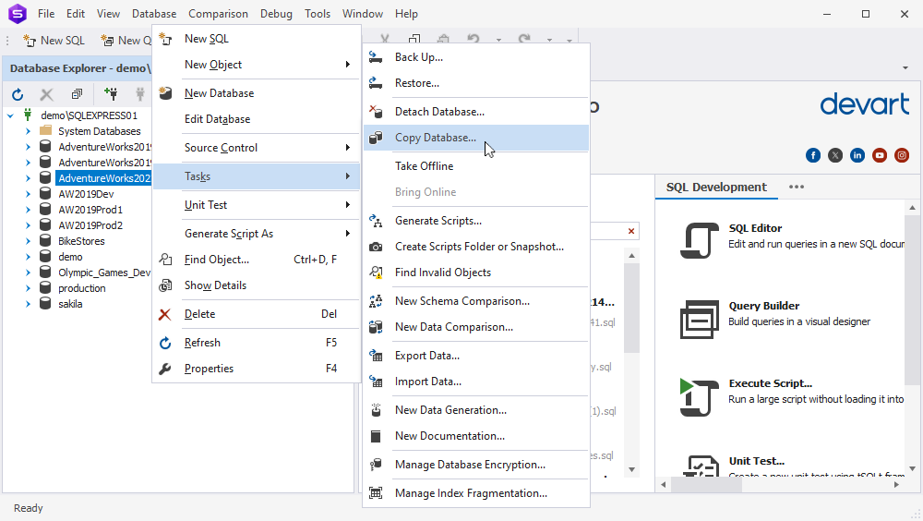Open the SQL Editor link

pyautogui.click(x=755, y=228)
